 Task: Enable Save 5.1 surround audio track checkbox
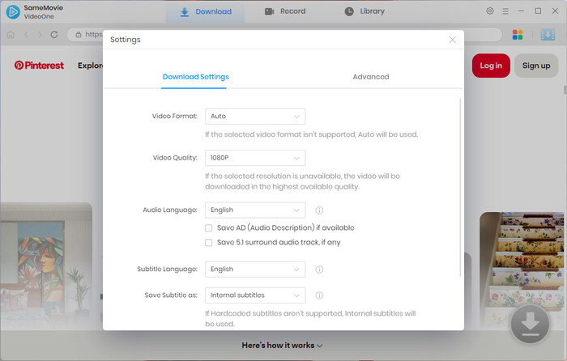pyautogui.click(x=209, y=242)
